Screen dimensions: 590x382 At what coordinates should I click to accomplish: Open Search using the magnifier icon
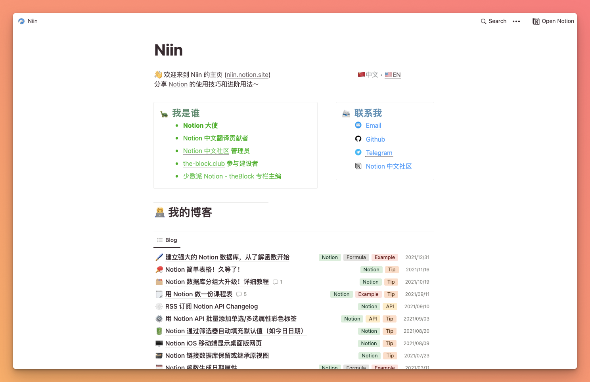click(x=483, y=21)
